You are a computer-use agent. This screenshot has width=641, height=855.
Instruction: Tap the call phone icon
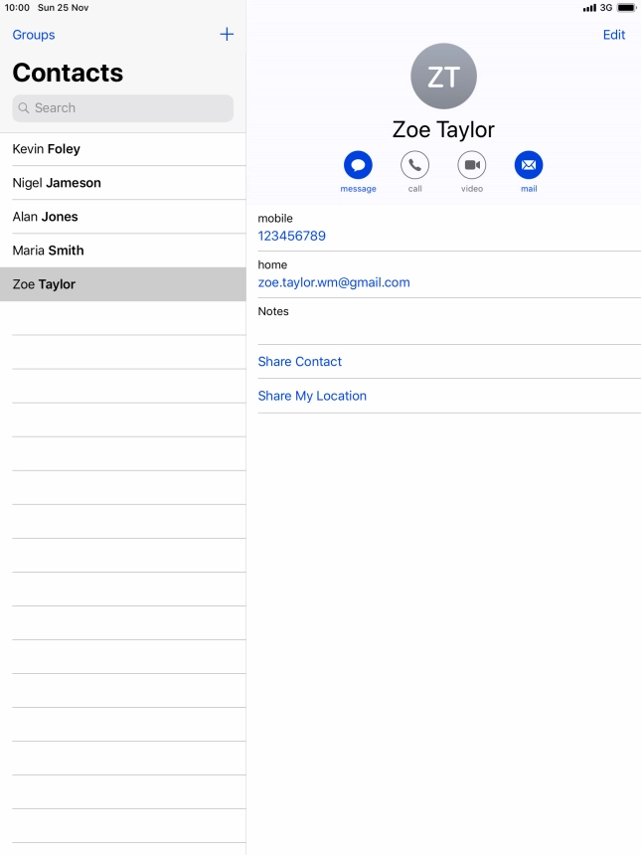[414, 165]
